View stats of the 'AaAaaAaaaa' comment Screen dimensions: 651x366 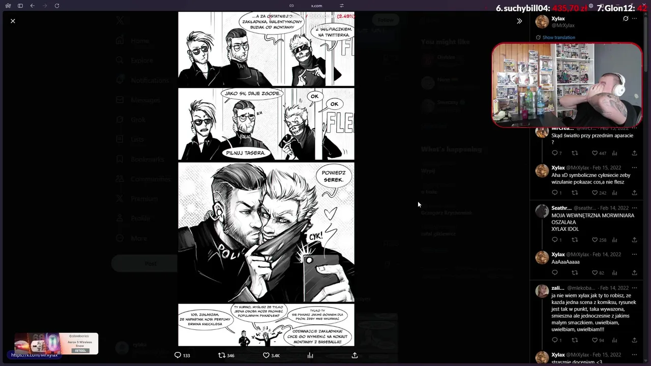point(614,272)
